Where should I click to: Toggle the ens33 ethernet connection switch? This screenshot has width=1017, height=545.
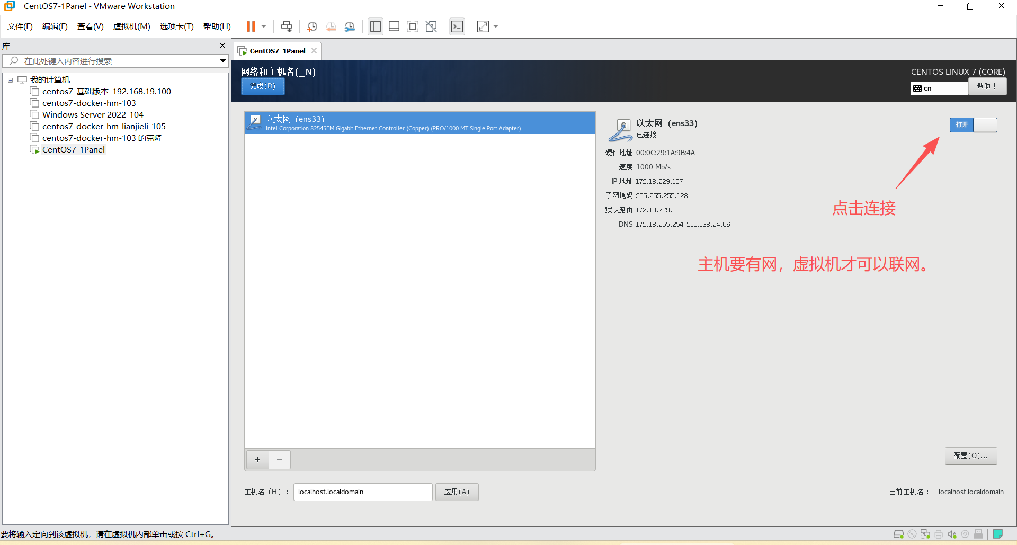tap(973, 124)
